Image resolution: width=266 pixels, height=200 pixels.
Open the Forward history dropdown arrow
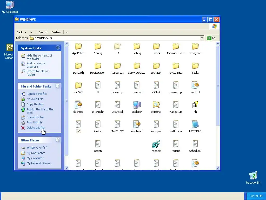(x=31, y=32)
